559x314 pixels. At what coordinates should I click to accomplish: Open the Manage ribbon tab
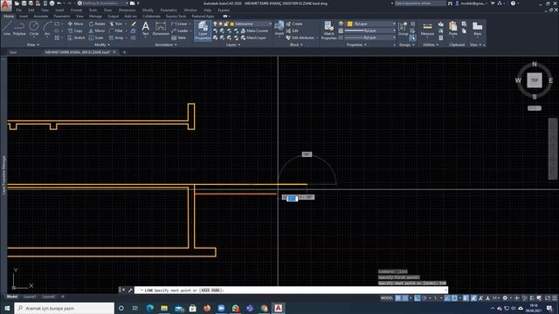tap(95, 16)
